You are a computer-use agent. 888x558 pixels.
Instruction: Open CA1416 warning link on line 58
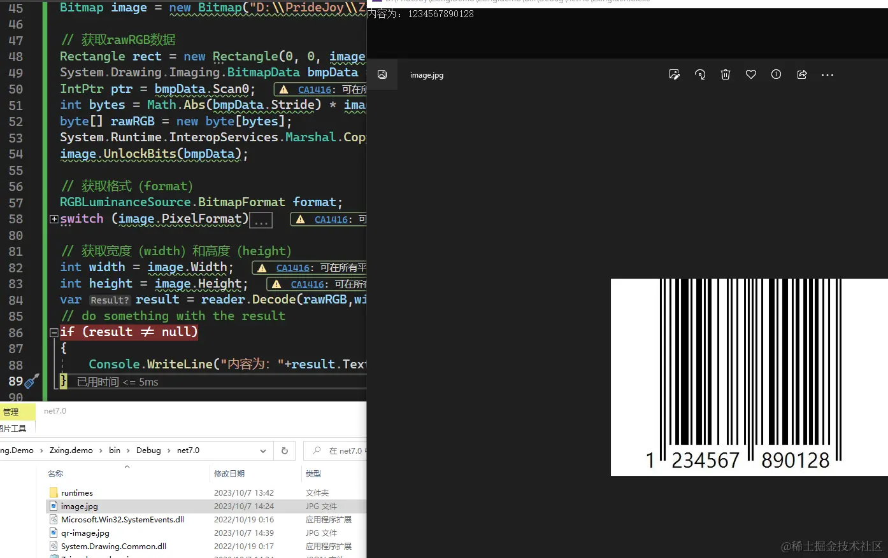pyautogui.click(x=331, y=220)
